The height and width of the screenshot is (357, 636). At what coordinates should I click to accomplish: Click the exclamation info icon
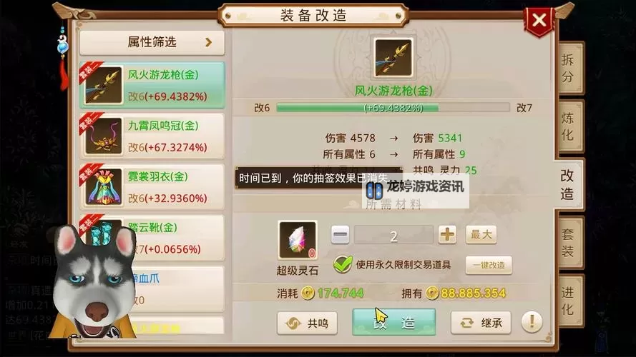532,322
